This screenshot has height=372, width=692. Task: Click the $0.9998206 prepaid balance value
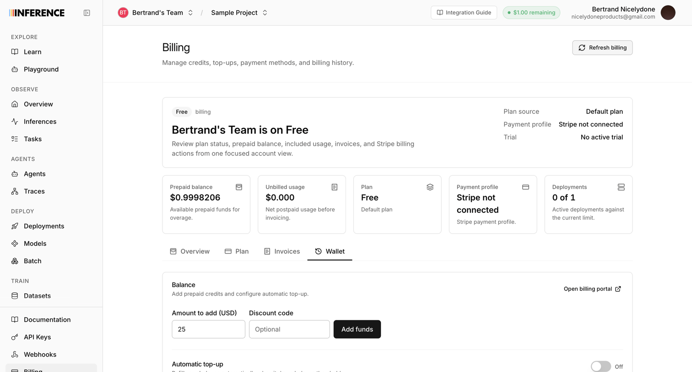pyautogui.click(x=195, y=197)
